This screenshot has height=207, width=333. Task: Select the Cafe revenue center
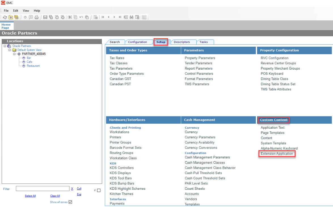tap(29, 62)
